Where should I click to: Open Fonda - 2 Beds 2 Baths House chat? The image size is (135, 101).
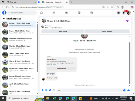[x=19, y=77]
